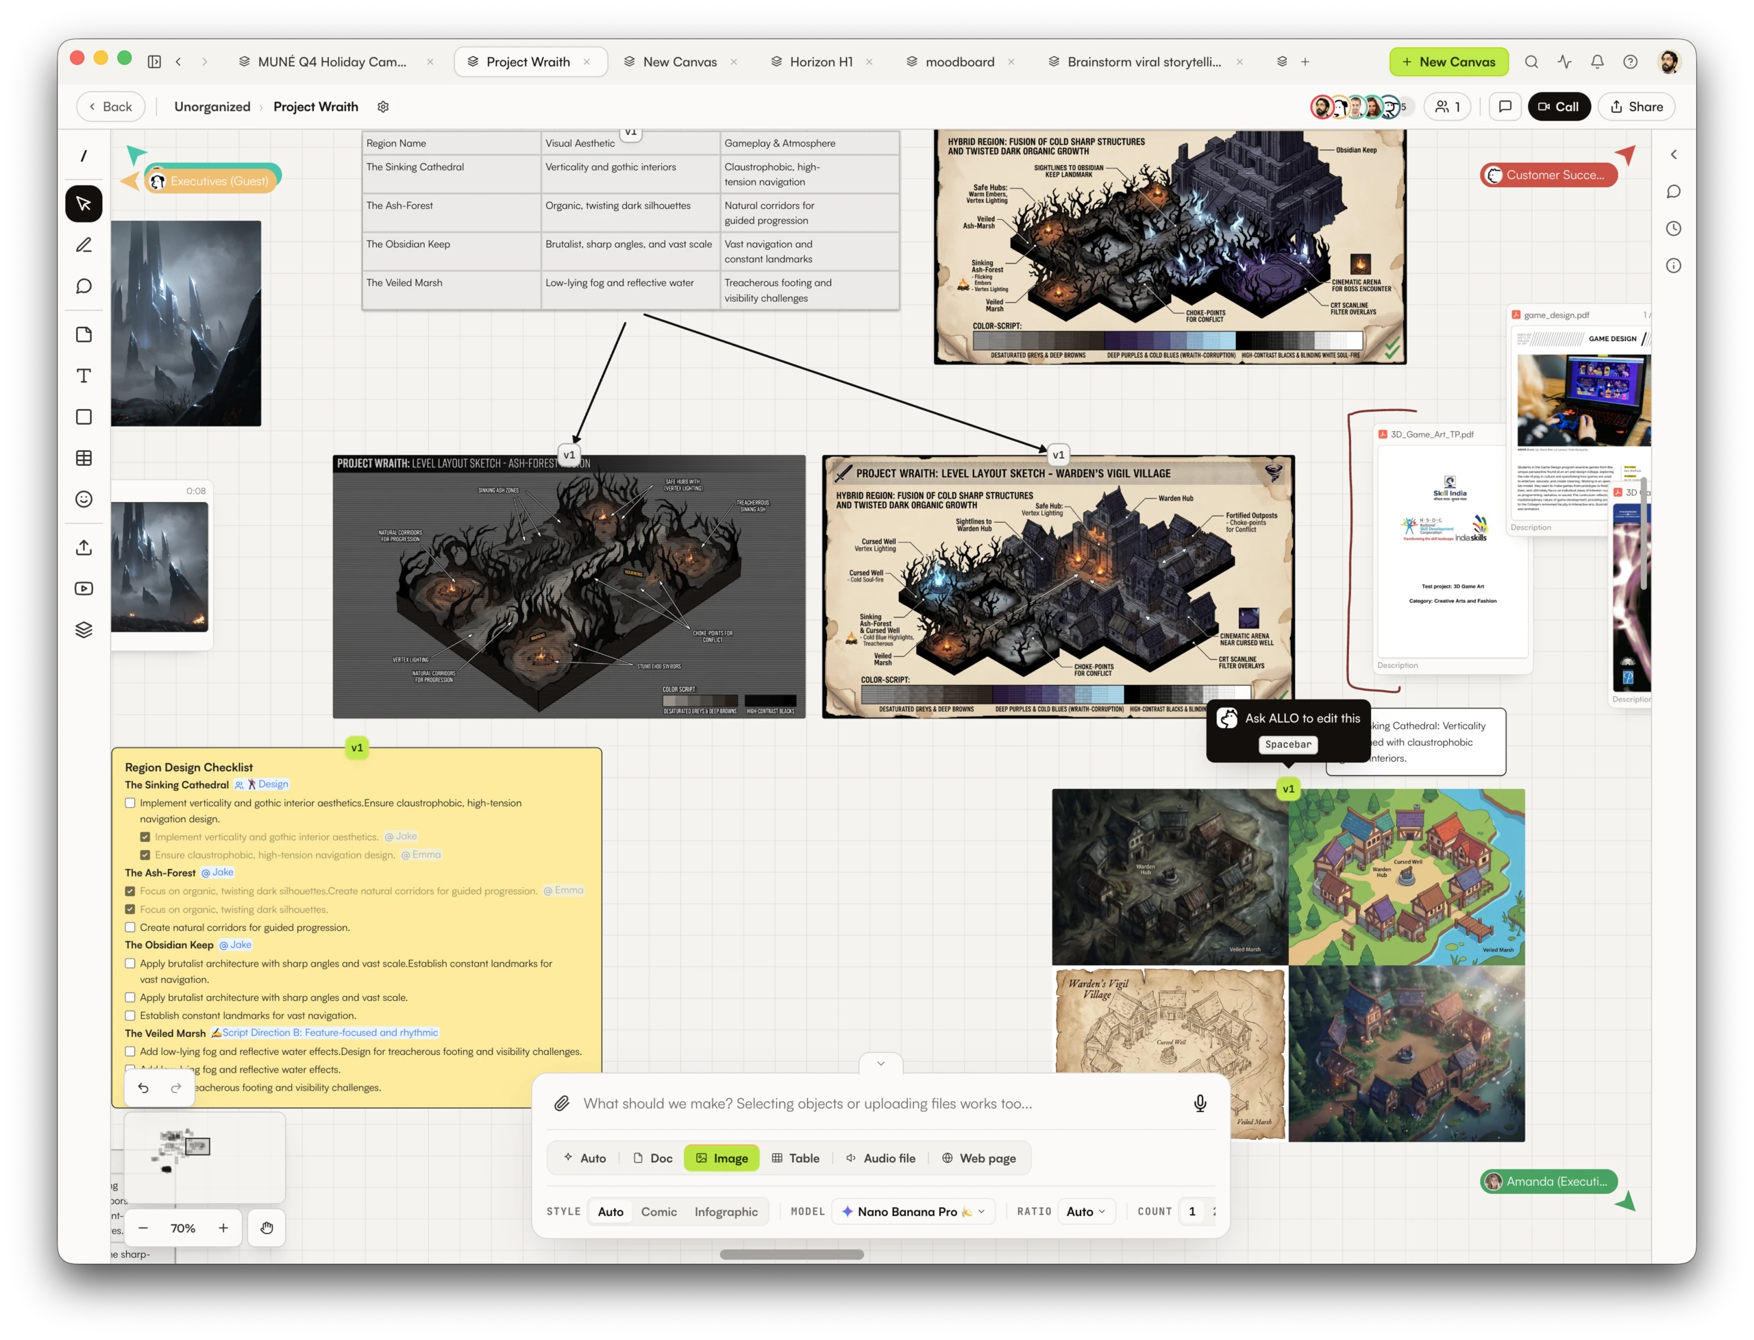Click the green New Canvas button

(1448, 62)
